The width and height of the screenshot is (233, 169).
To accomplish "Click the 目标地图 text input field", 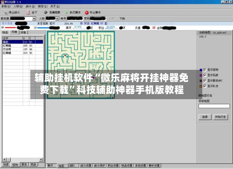I will click(x=214, y=106).
